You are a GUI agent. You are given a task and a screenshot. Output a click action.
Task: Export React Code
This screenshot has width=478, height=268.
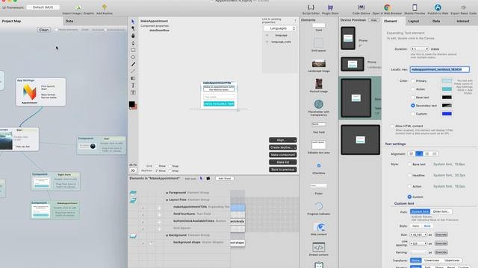[463, 9]
